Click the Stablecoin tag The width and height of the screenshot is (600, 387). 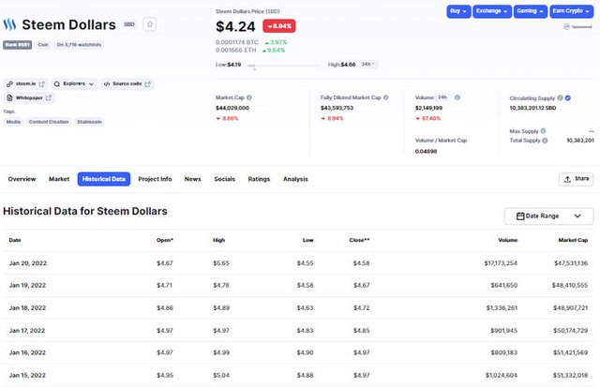pyautogui.click(x=89, y=122)
